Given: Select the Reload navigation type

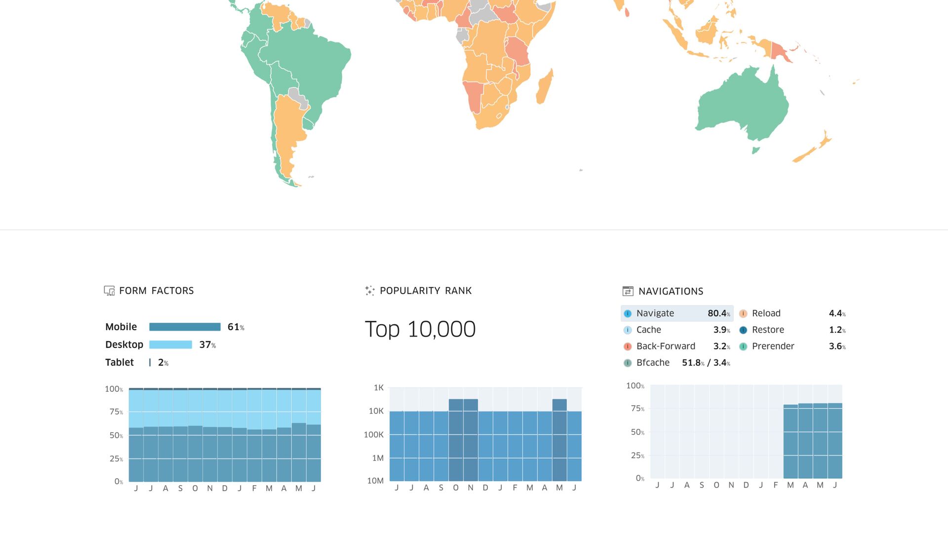Looking at the screenshot, I should 792,313.
